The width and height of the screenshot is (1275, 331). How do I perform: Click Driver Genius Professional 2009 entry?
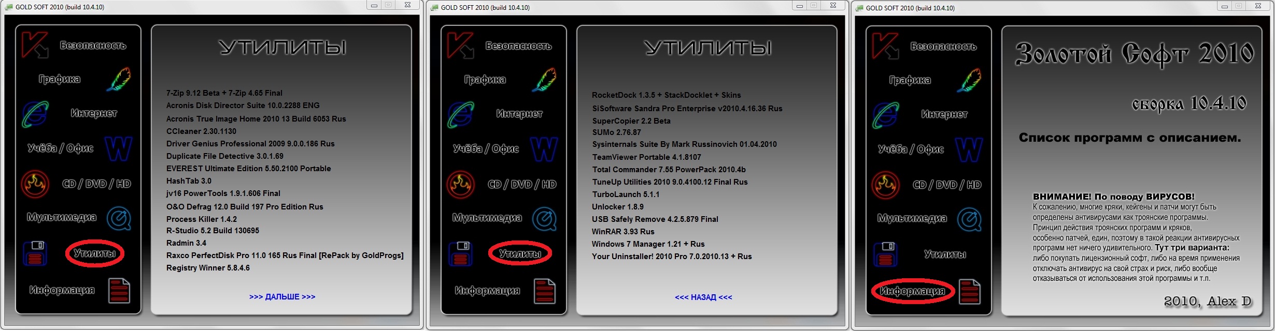point(250,144)
